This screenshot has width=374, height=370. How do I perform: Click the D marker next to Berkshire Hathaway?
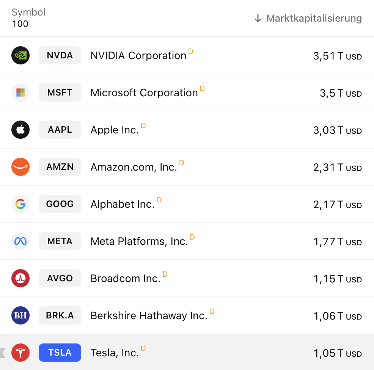click(212, 311)
